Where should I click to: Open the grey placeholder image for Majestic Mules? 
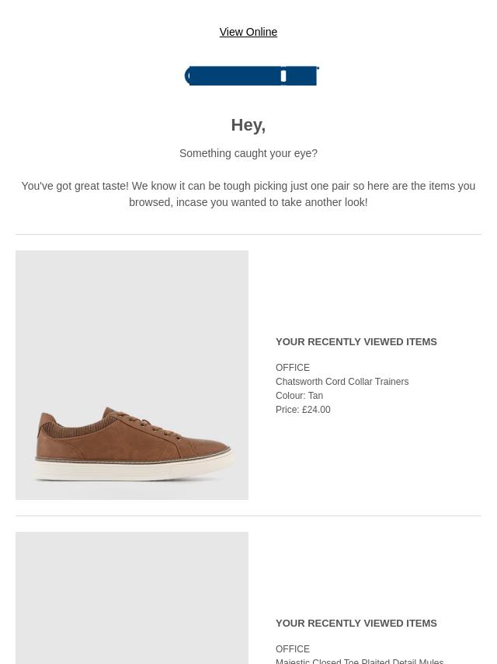132,598
